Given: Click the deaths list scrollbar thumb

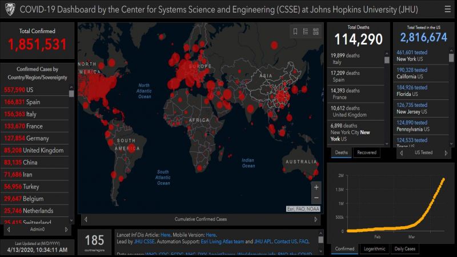Looking at the screenshot, I should [387, 60].
